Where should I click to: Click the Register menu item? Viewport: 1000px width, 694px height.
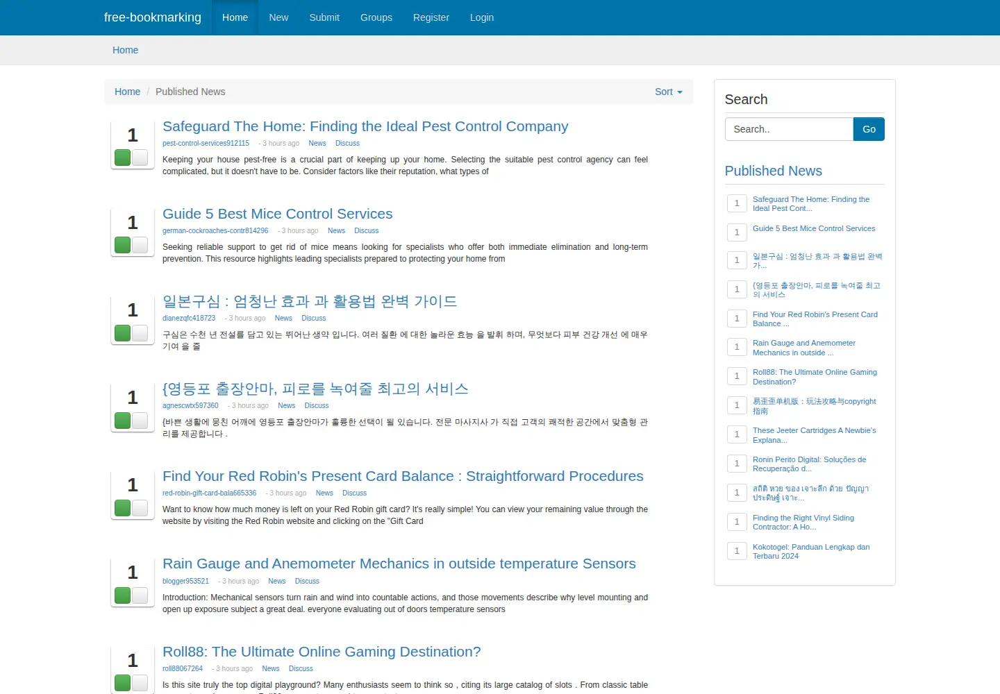(x=431, y=17)
